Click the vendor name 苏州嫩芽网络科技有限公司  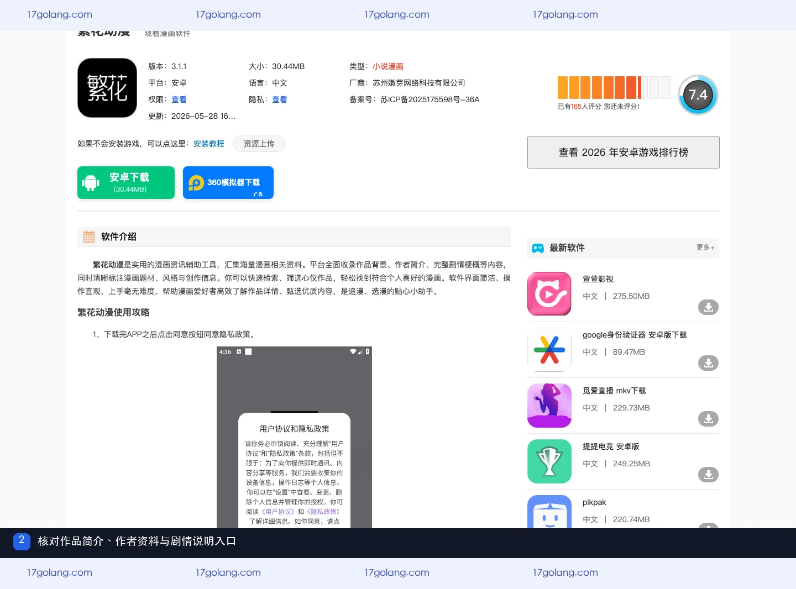coord(419,83)
